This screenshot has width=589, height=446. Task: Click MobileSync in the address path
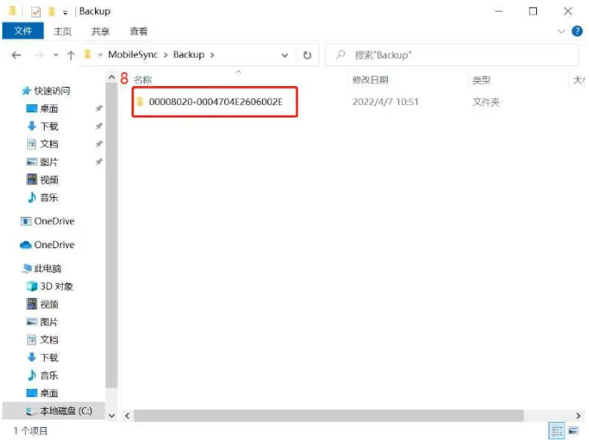coord(133,55)
